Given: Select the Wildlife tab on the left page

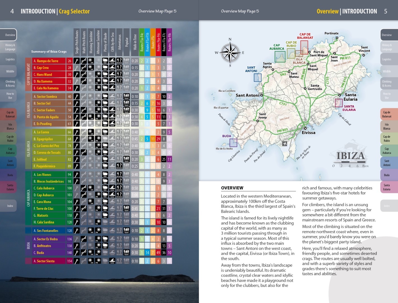Looking at the screenshot, I should tap(8, 72).
